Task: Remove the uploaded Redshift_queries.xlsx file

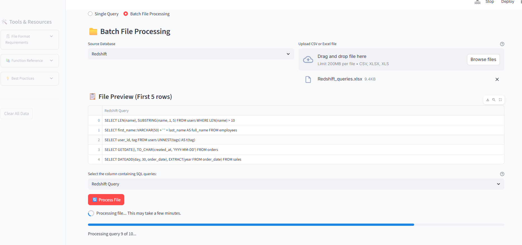Action: 497,79
